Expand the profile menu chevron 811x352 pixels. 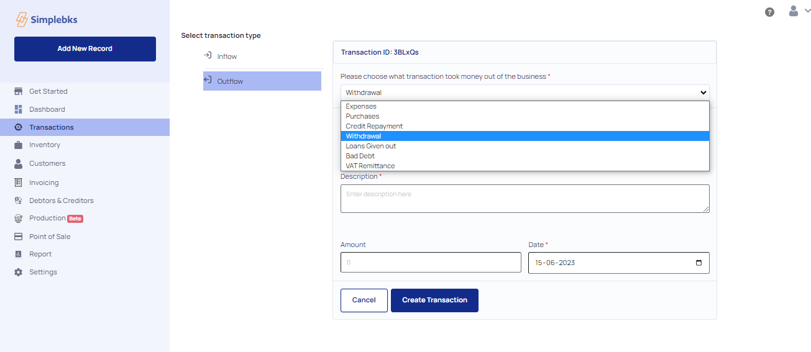point(807,11)
